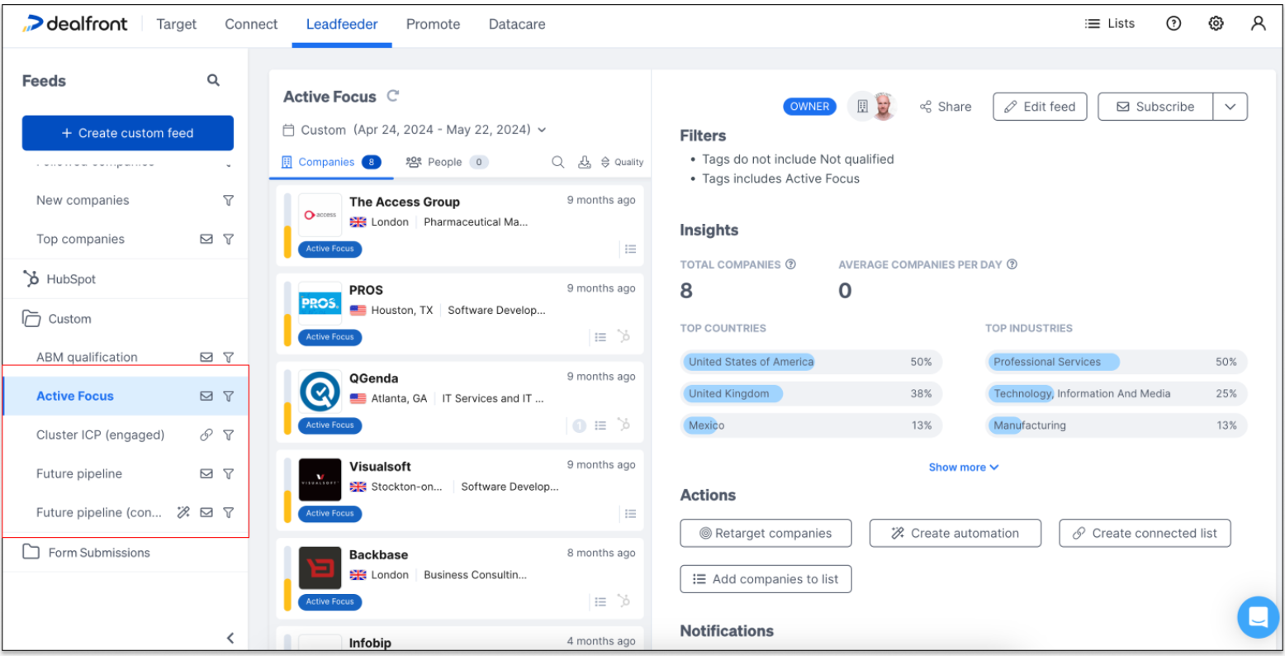Click the total companies info icon
This screenshot has height=656, width=1285.
(790, 264)
